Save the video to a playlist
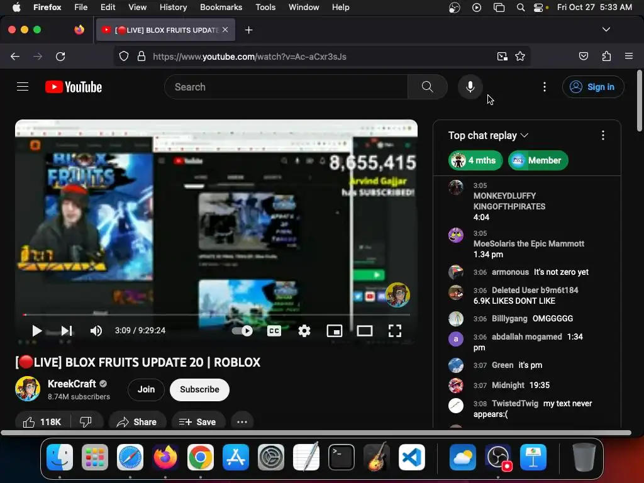The width and height of the screenshot is (644, 483). [x=197, y=422]
